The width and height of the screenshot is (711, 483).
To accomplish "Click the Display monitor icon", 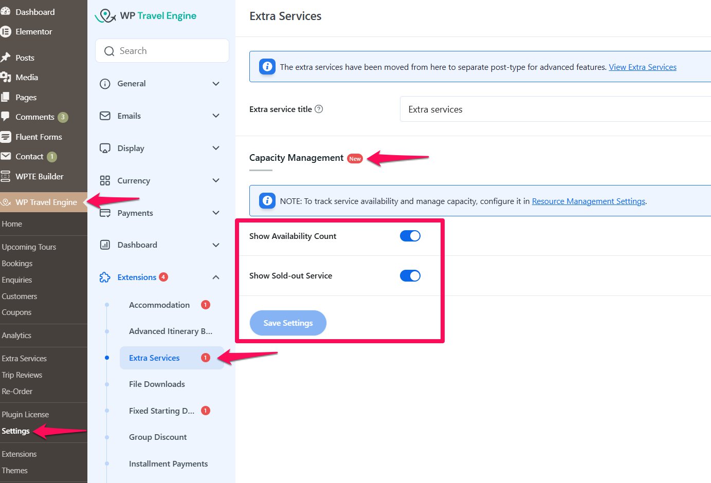I will pyautogui.click(x=105, y=148).
